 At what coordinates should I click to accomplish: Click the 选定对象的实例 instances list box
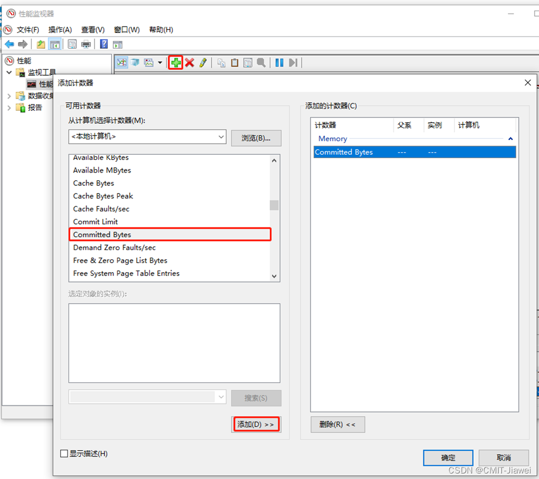[174, 343]
